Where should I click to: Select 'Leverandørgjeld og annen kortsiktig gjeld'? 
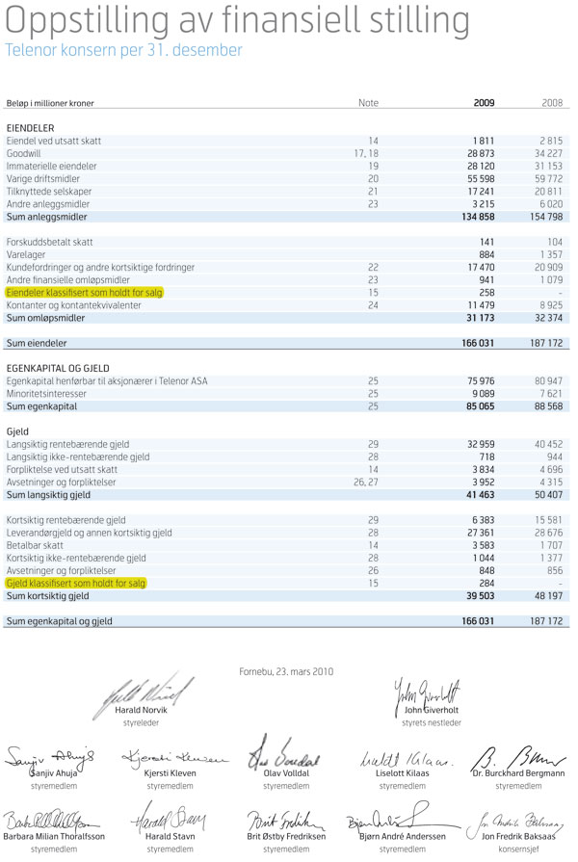pyautogui.click(x=89, y=533)
